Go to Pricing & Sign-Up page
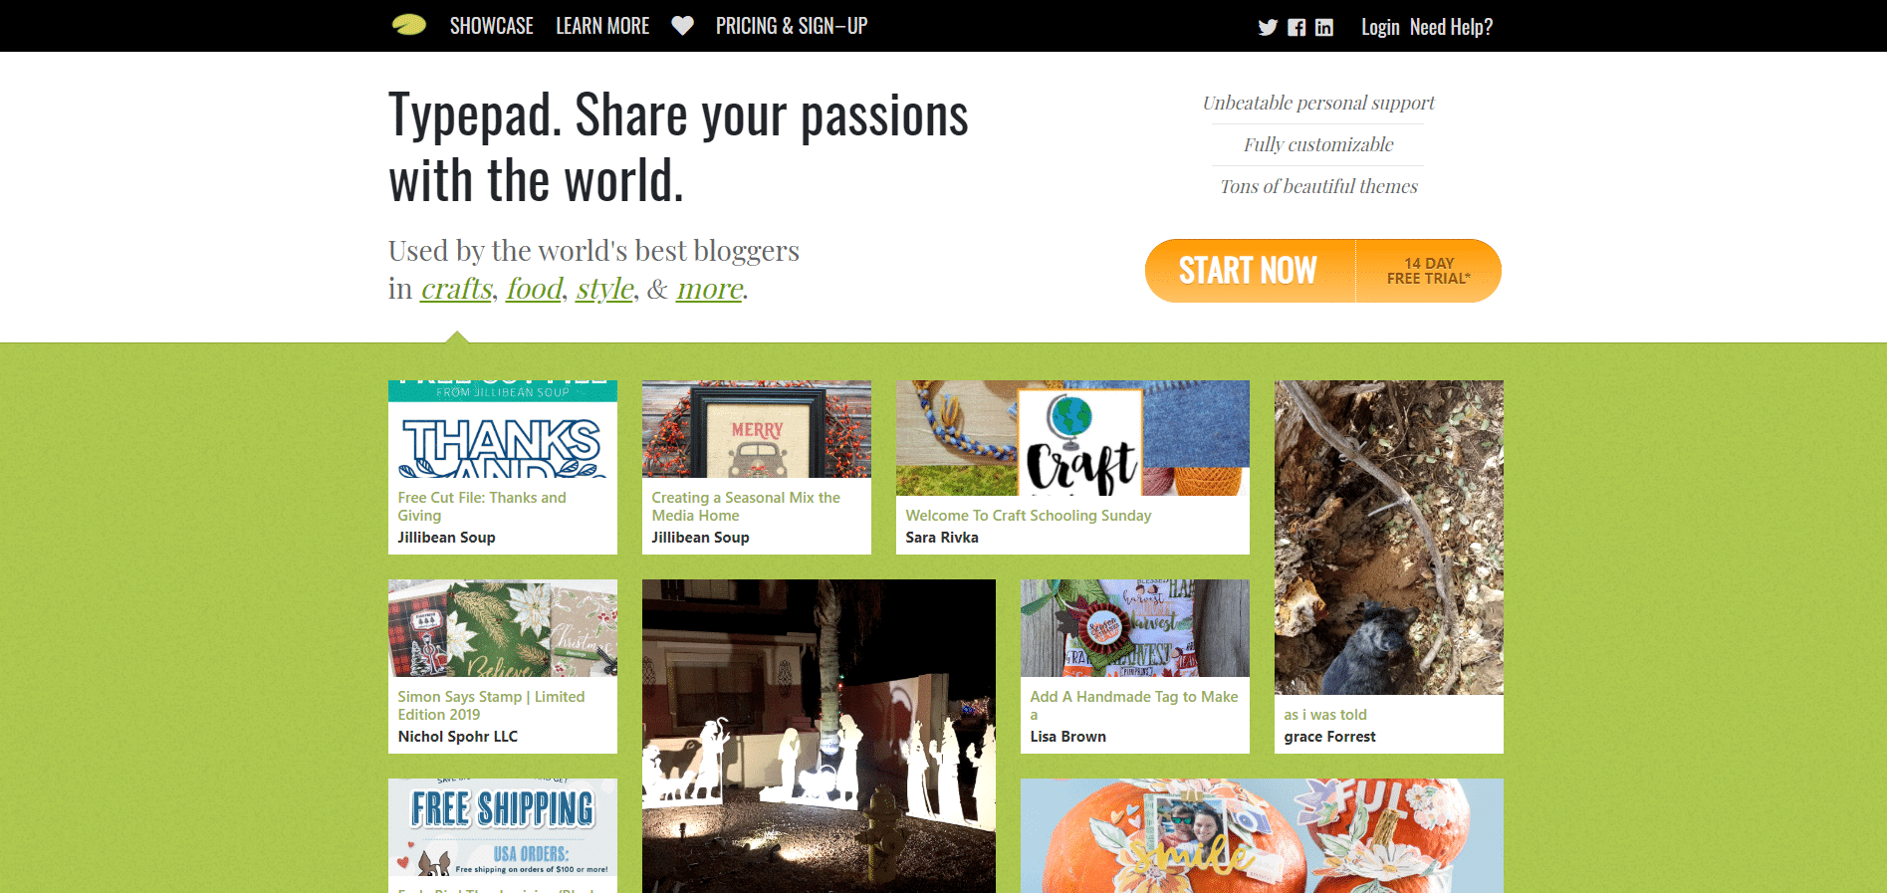The width and height of the screenshot is (1887, 893). (x=792, y=26)
